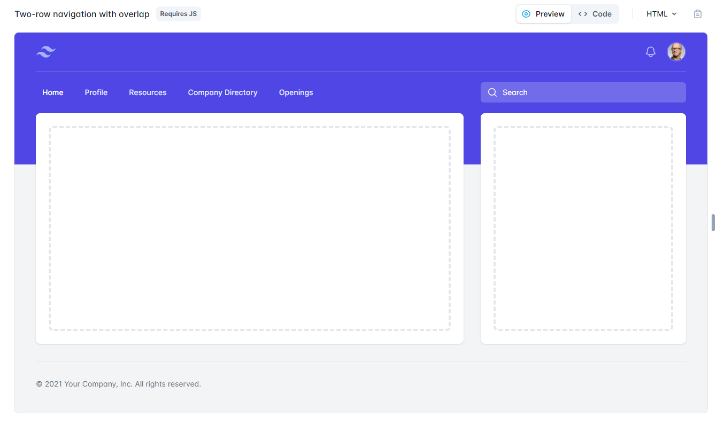Click the code brackets icon next to Code
The width and height of the screenshot is (717, 425).
click(582, 14)
